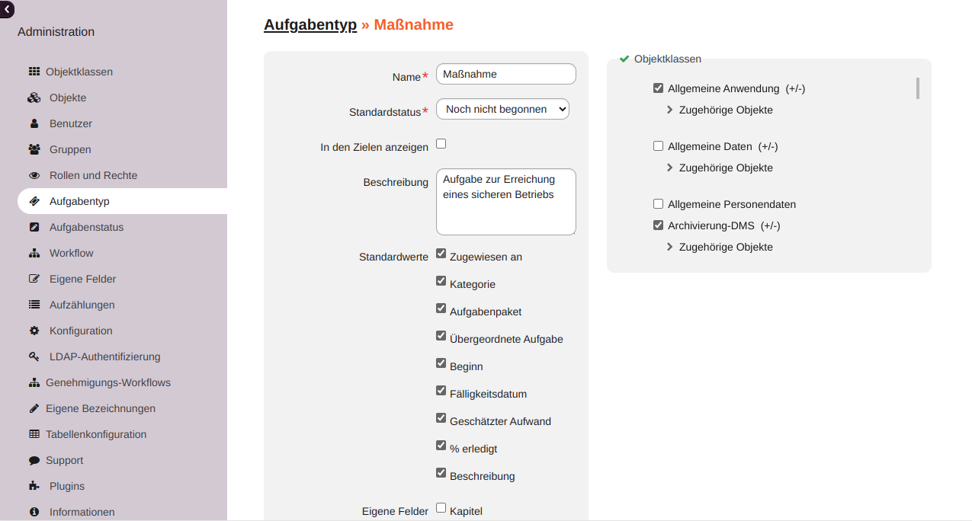Open the Standardstatus dropdown
This screenshot has width=972, height=521.
coord(502,109)
